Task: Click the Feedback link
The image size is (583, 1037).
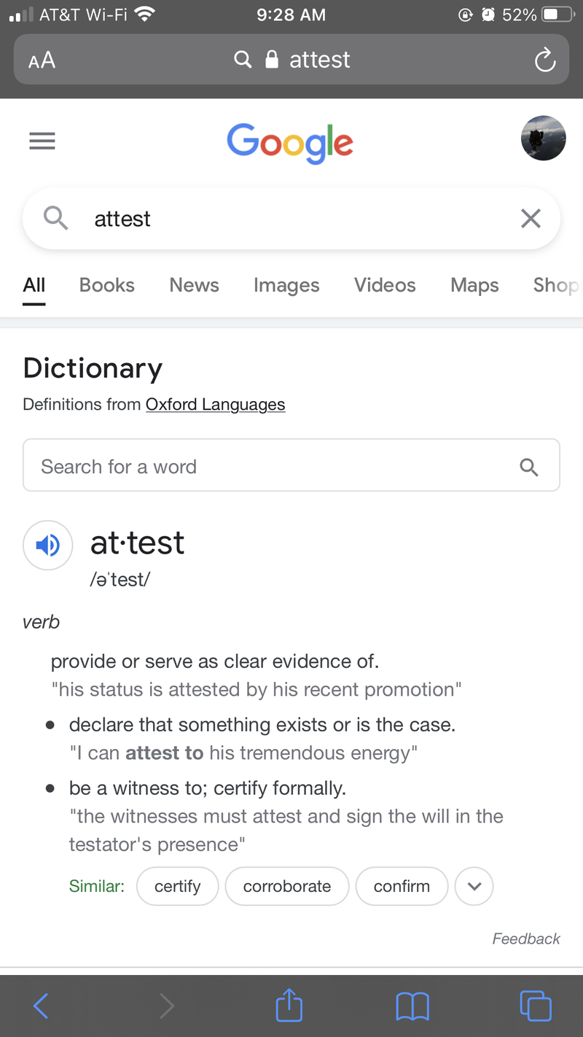Action: [526, 939]
